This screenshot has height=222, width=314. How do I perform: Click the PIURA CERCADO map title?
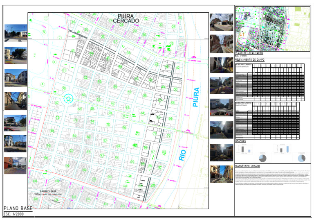(x=126, y=18)
